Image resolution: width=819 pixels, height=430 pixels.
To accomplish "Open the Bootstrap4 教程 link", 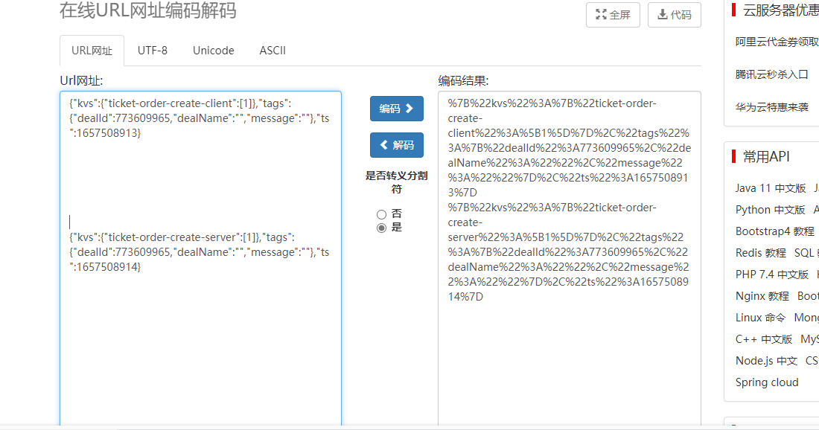I will coord(774,231).
